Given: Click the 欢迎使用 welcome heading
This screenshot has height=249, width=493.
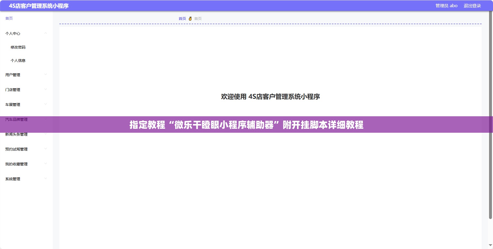Looking at the screenshot, I should point(270,97).
